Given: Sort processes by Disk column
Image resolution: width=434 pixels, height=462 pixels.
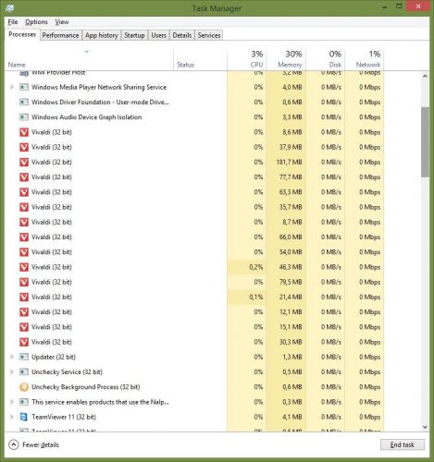Looking at the screenshot, I should pos(325,59).
